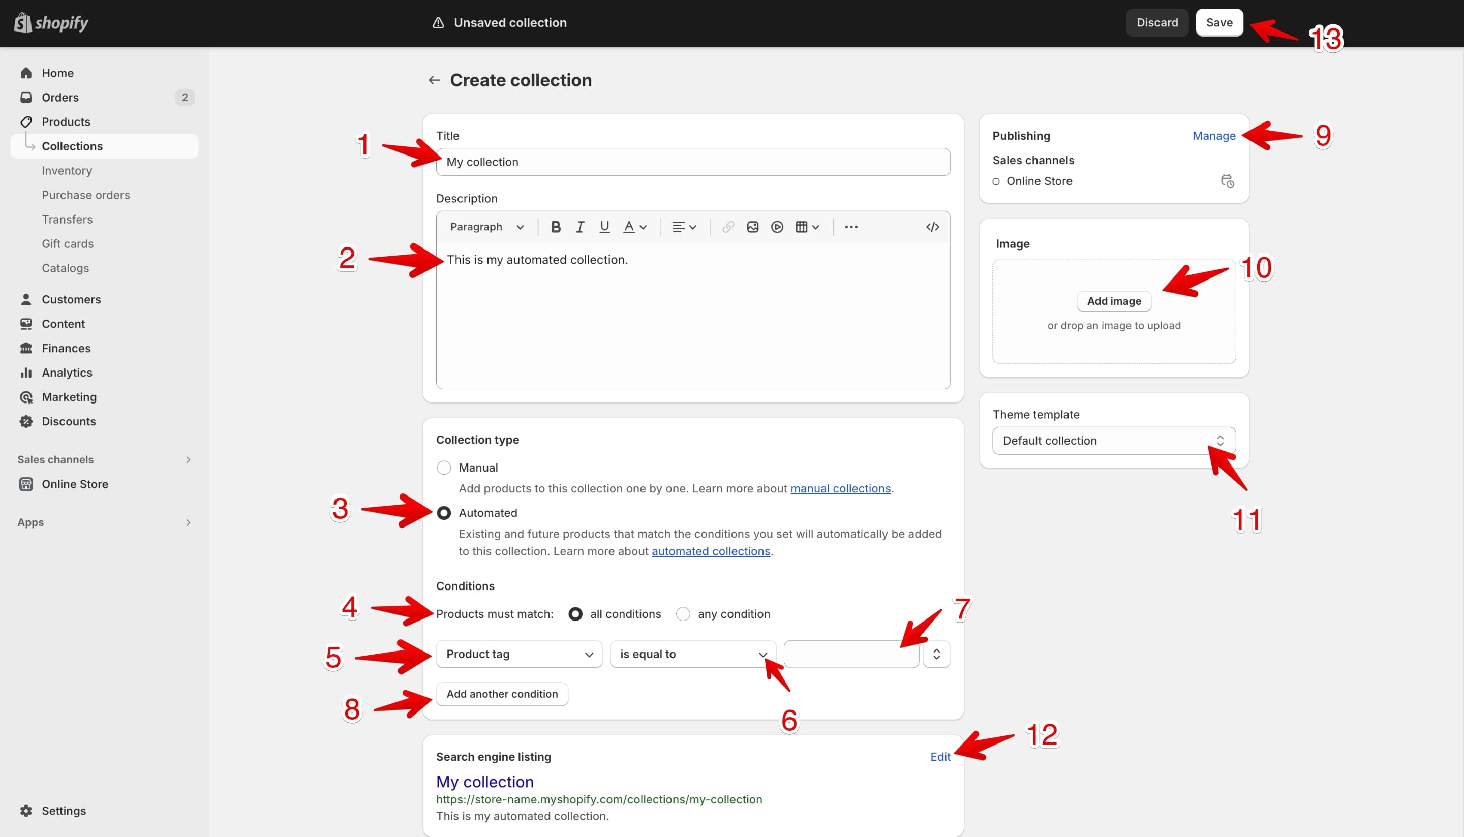The image size is (1464, 837).
Task: Select the all conditions radio button
Action: pos(575,614)
